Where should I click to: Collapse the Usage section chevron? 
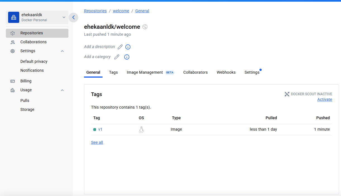[x=62, y=90]
